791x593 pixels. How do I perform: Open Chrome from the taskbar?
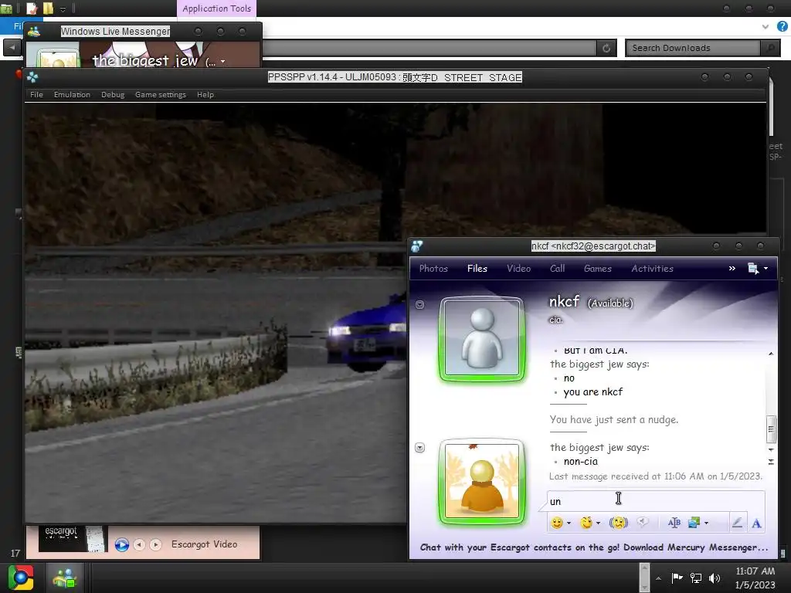pos(21,578)
